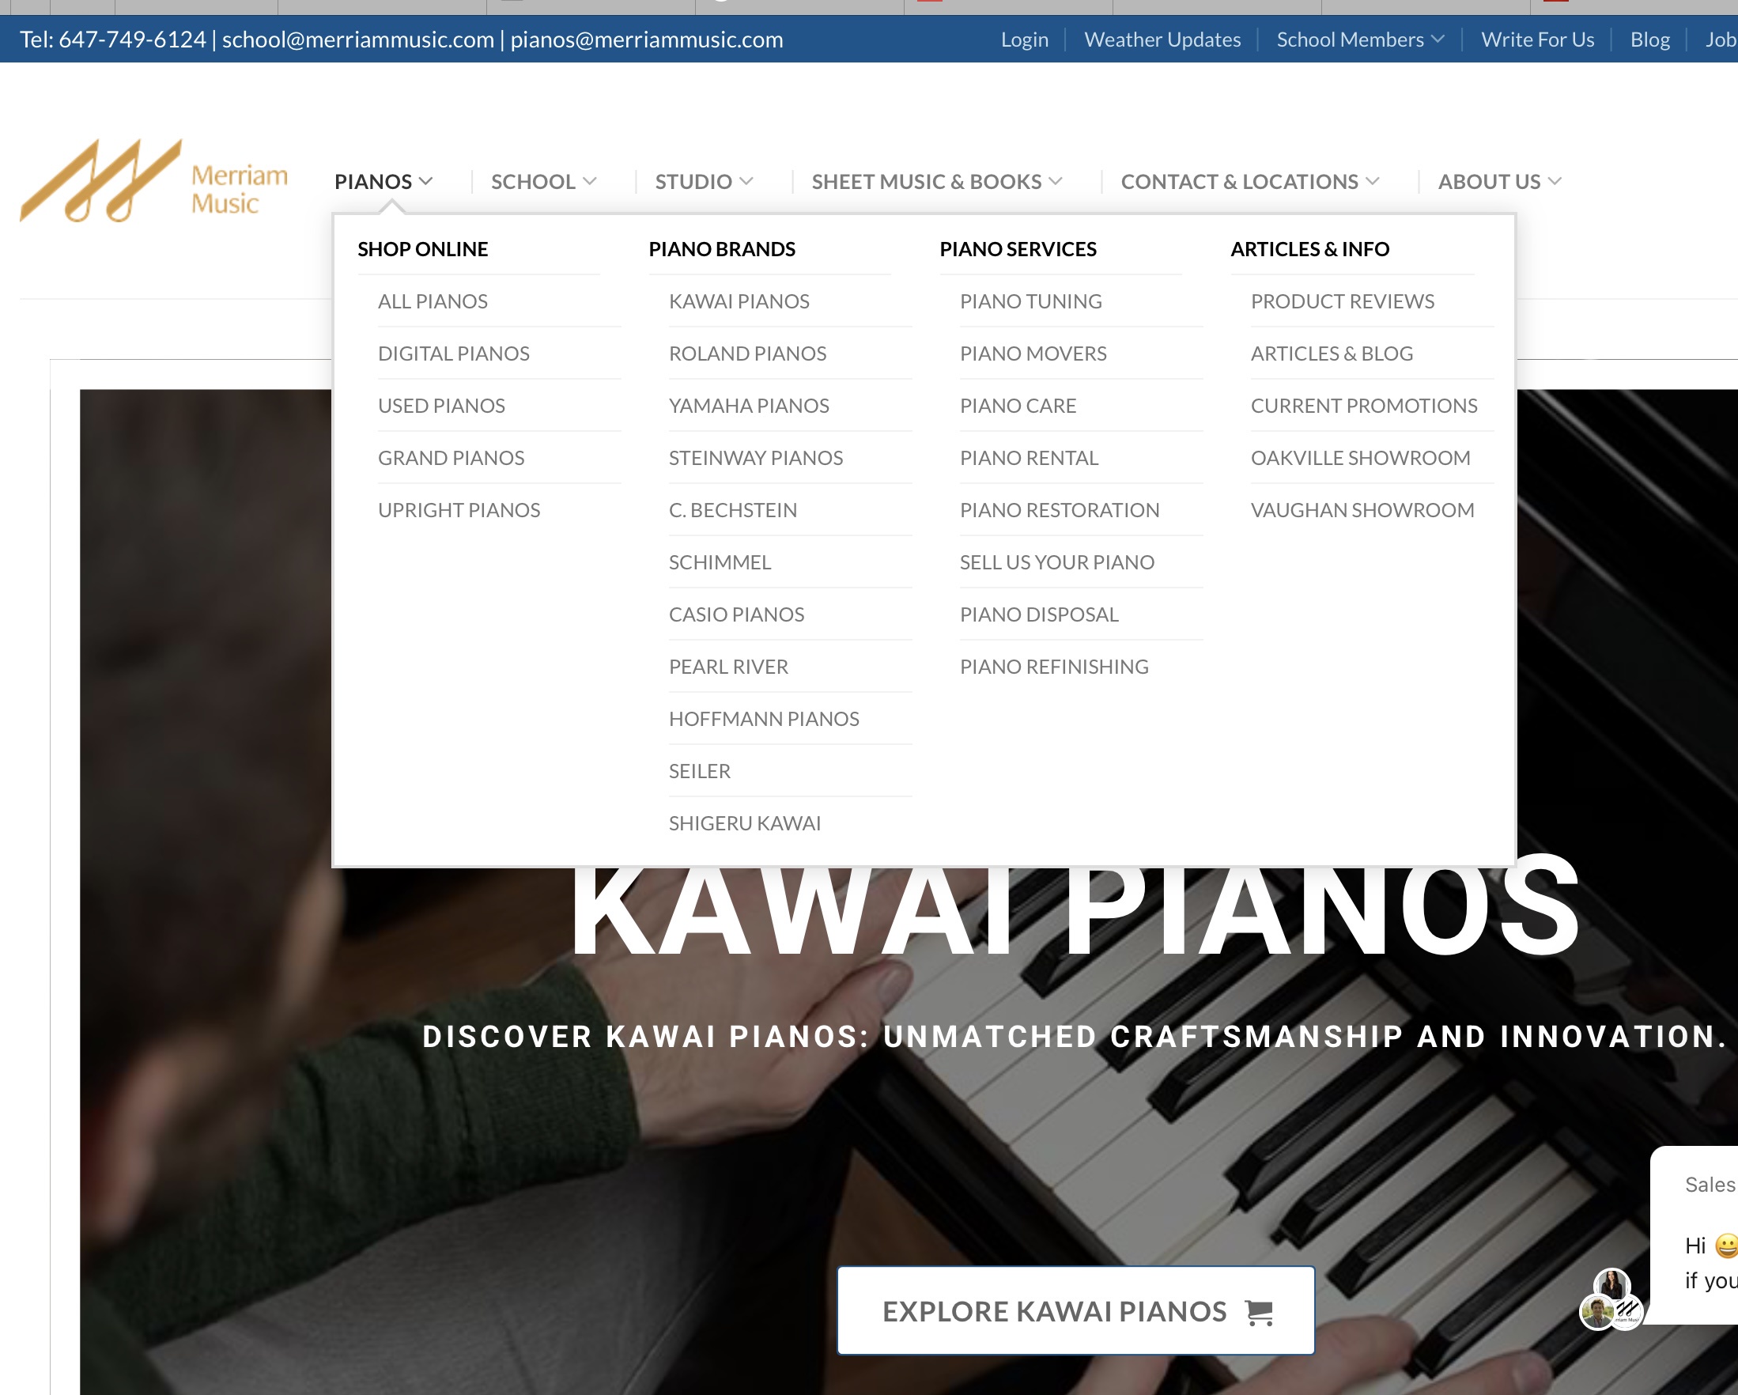
Task: Click the Merriam Music logo
Action: coord(154,180)
